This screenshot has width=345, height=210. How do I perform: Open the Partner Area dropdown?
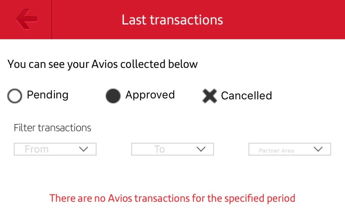[x=290, y=149]
